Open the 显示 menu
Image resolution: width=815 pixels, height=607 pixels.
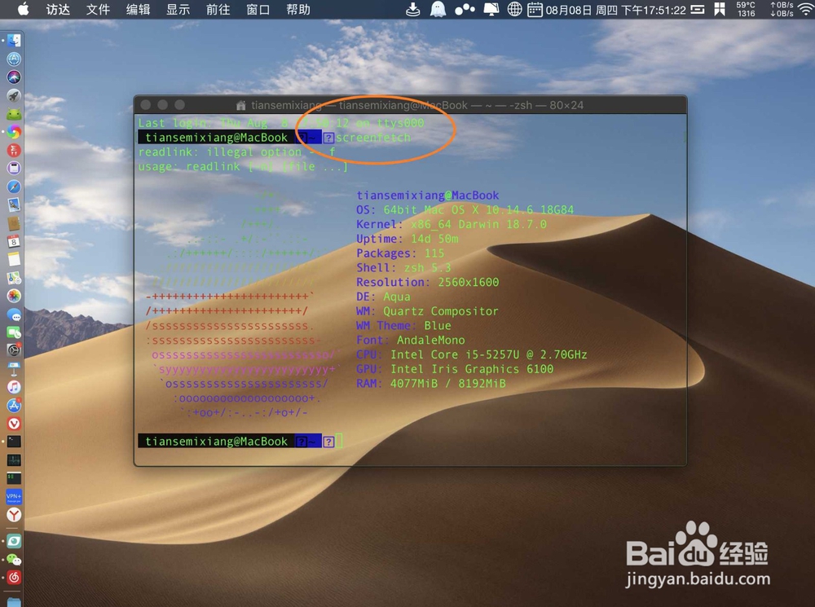point(178,9)
